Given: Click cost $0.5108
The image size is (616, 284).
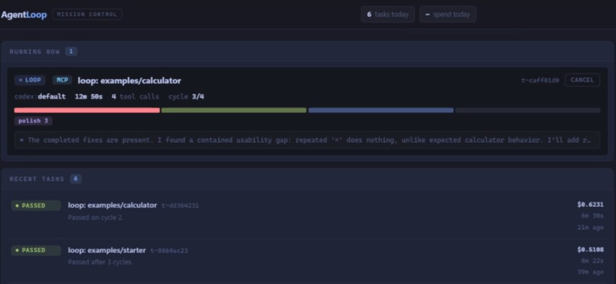Looking at the screenshot, I should pos(591,250).
